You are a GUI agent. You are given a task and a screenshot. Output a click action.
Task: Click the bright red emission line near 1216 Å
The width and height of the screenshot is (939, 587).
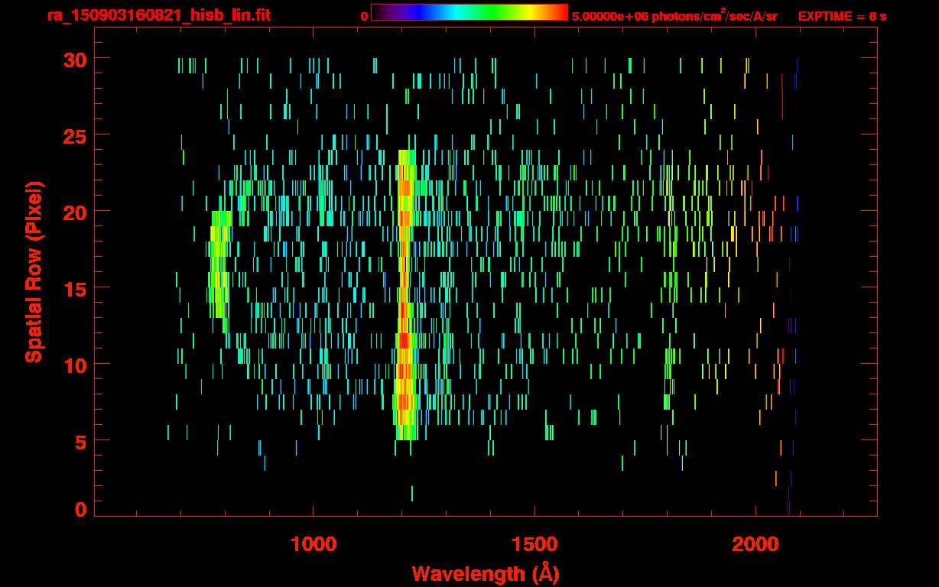coord(405,295)
